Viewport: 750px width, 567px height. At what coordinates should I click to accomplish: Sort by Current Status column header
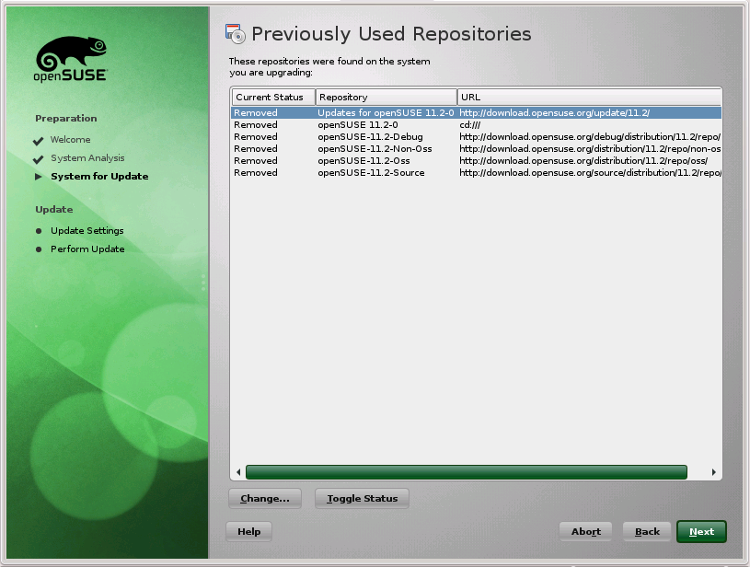pos(273,98)
